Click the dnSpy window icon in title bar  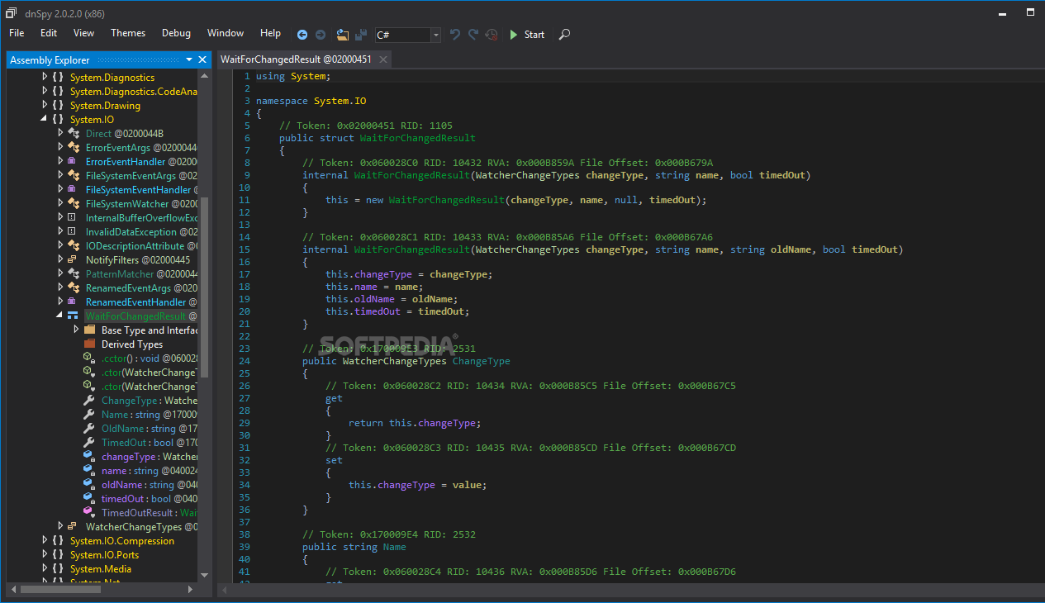11,12
